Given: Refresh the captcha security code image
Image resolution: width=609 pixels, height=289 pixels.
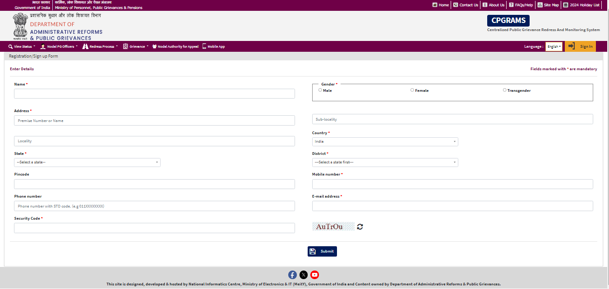Looking at the screenshot, I should pos(360,226).
